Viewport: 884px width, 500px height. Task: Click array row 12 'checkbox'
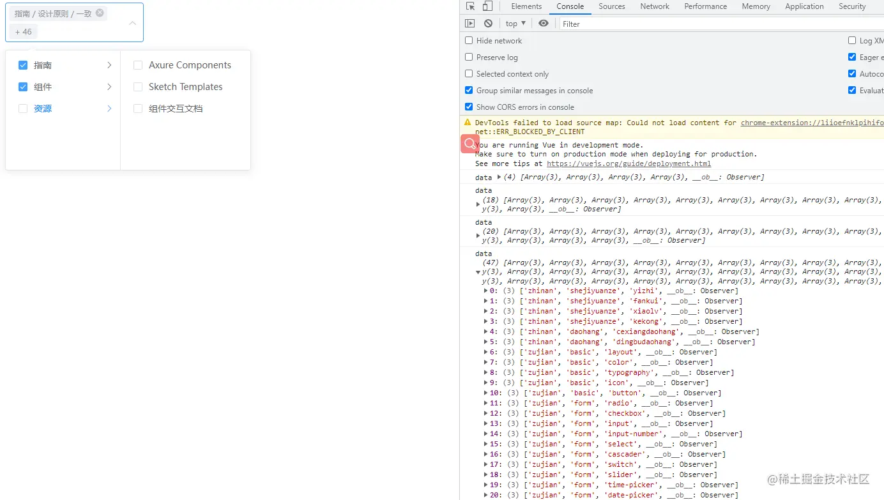(605, 413)
